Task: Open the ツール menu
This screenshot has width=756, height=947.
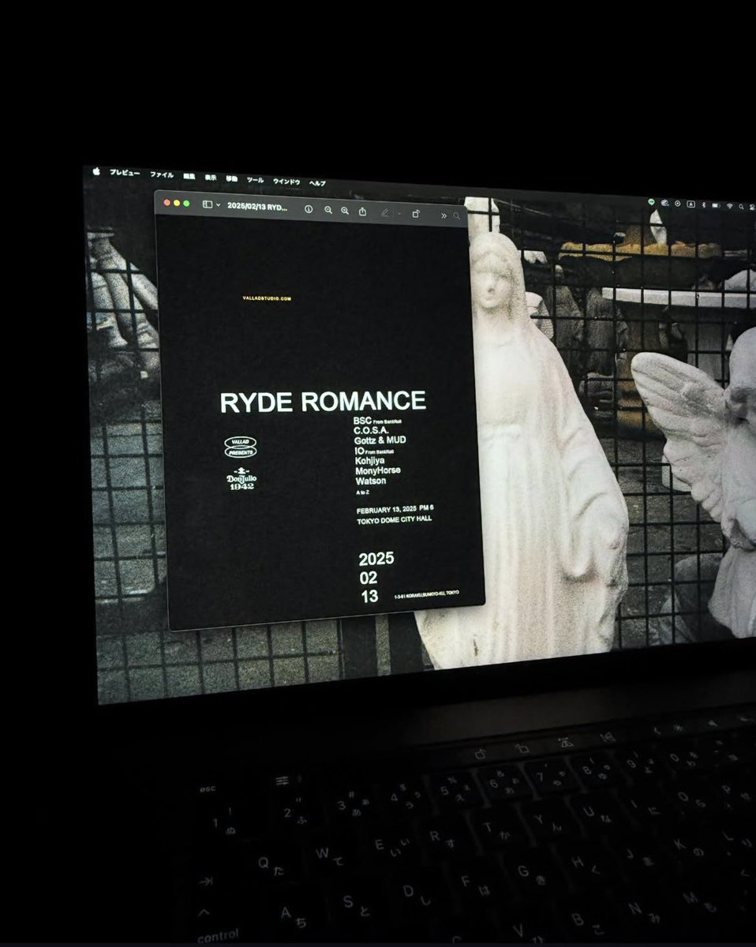Action: [255, 180]
